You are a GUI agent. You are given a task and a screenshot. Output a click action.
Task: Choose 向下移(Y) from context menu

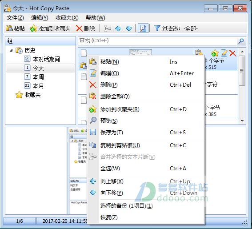146,193
